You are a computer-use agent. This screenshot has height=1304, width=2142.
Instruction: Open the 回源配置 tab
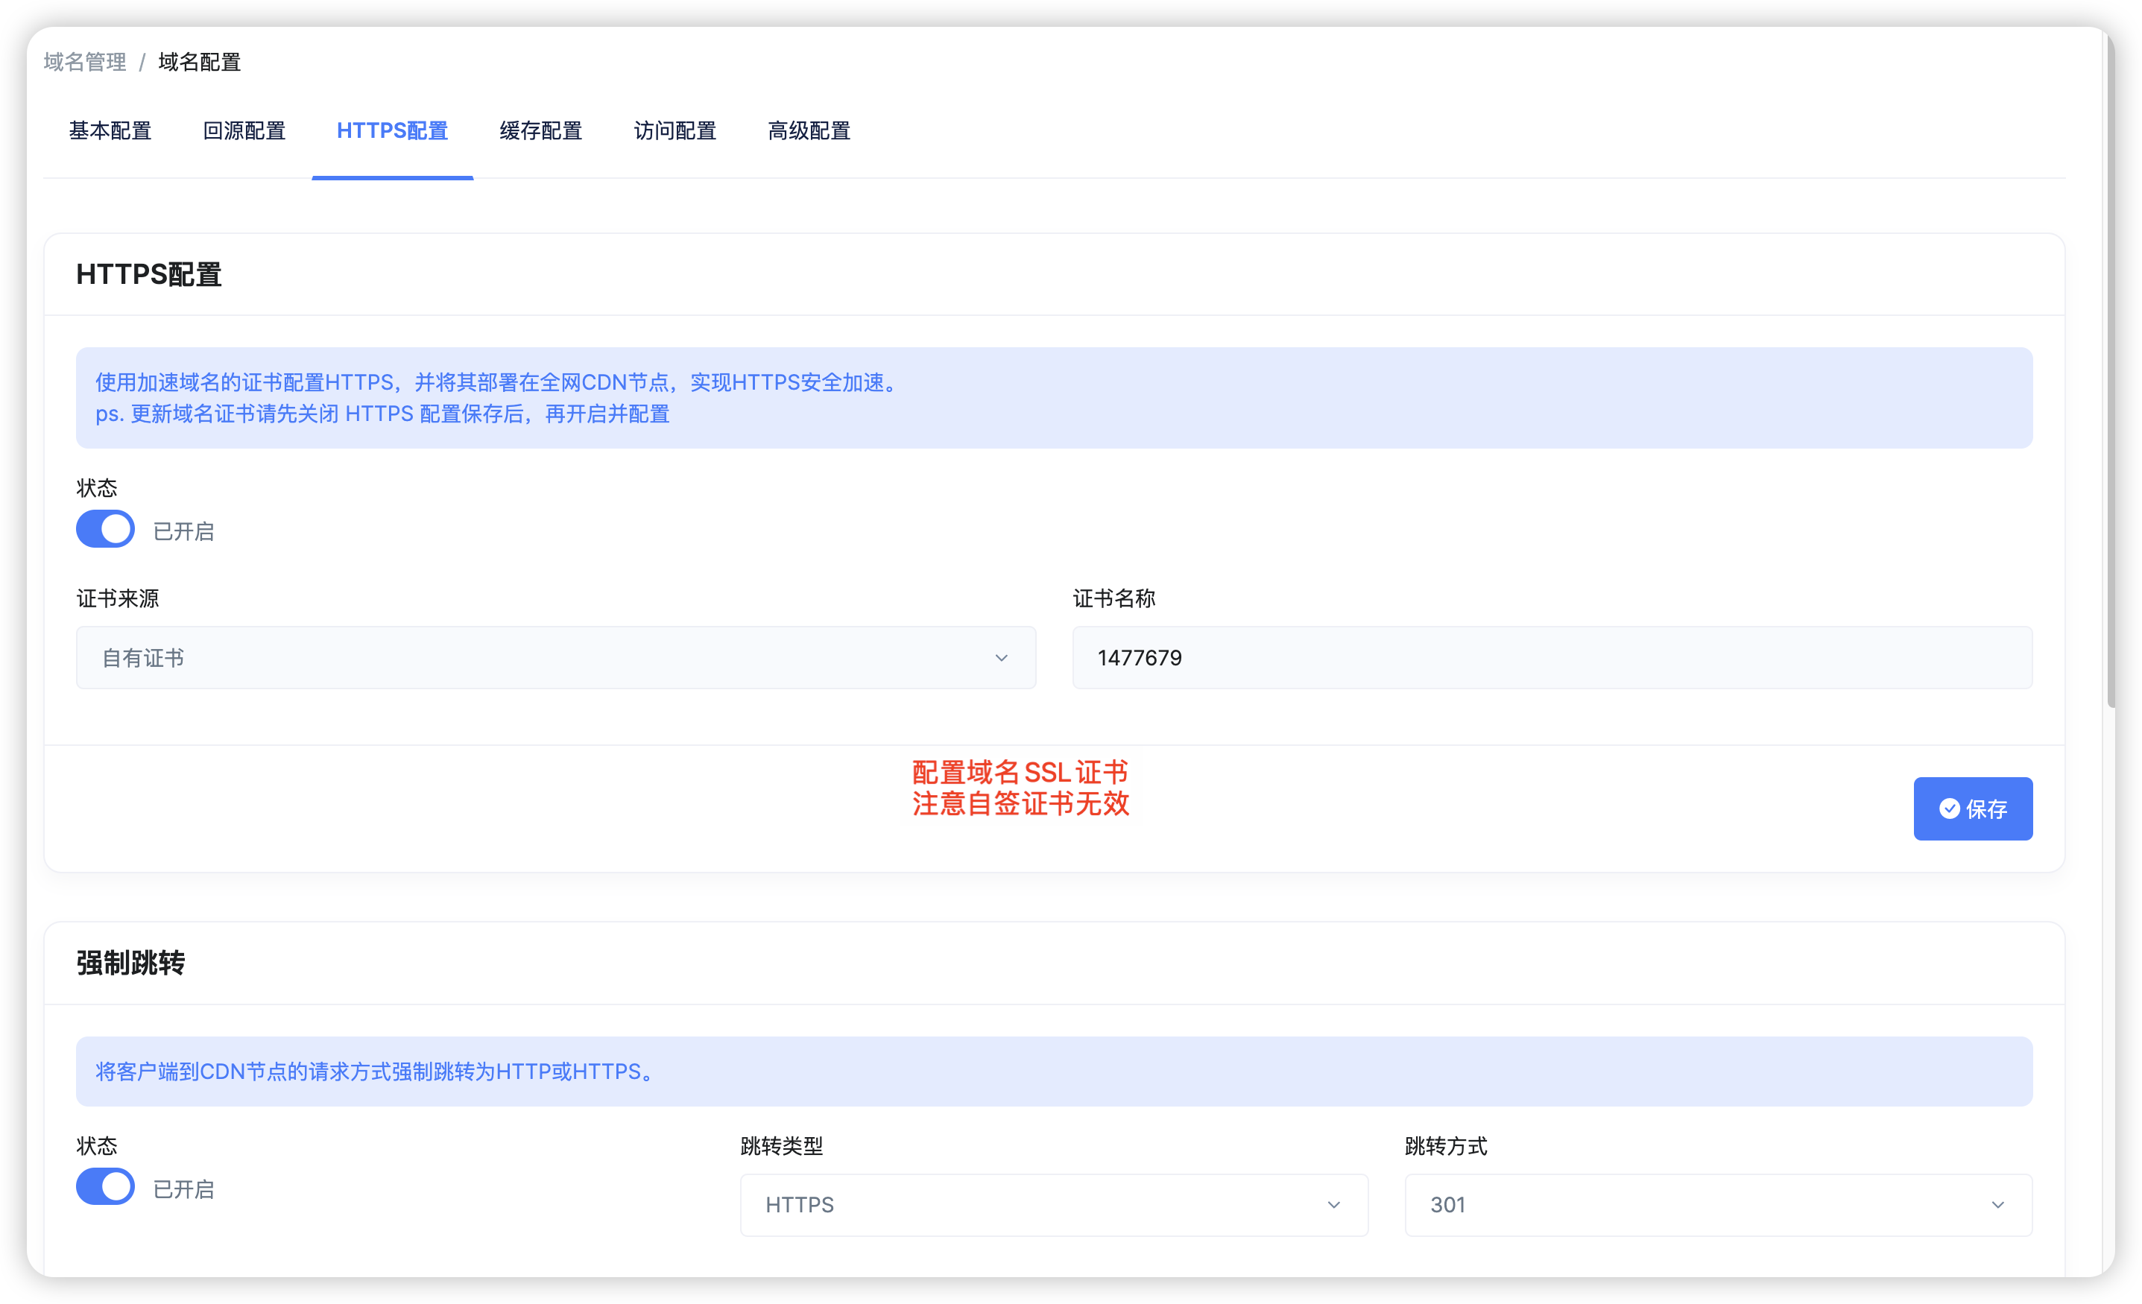coord(244,131)
